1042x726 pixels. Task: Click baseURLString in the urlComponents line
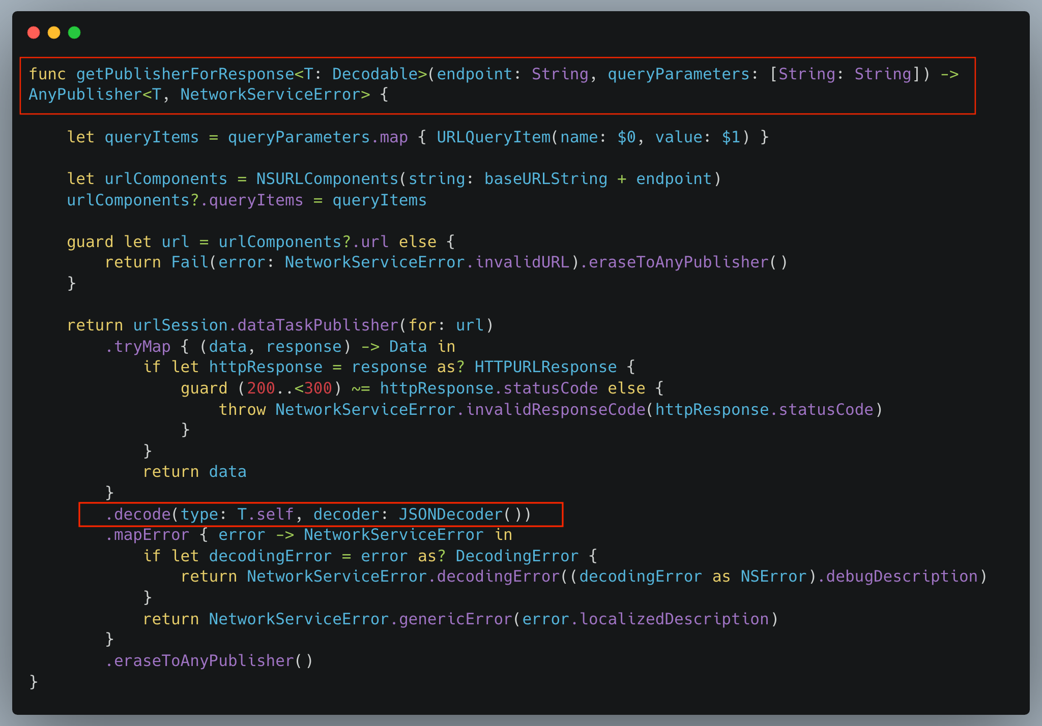click(545, 179)
